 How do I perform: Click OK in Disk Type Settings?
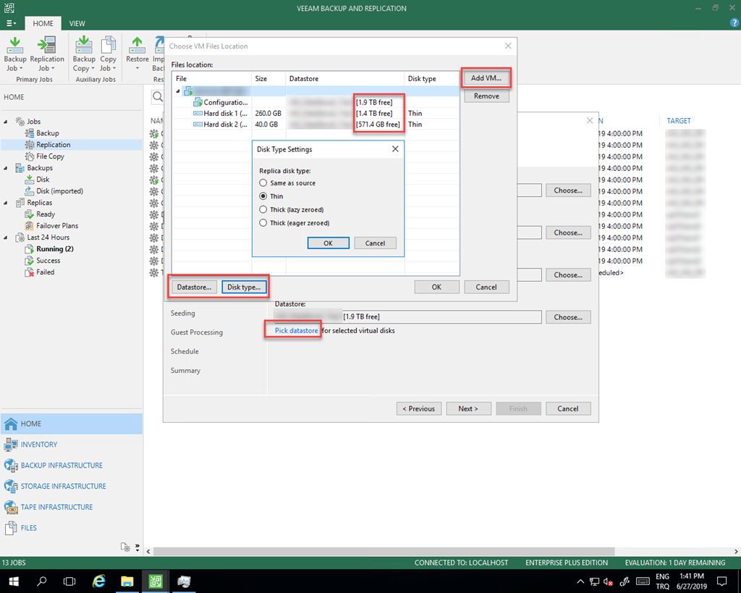[328, 243]
